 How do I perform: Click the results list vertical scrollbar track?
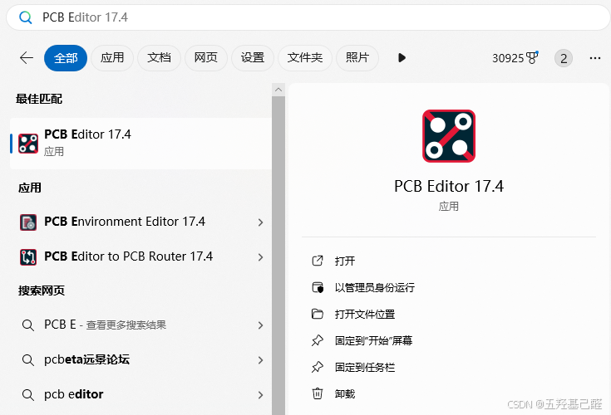(x=278, y=255)
